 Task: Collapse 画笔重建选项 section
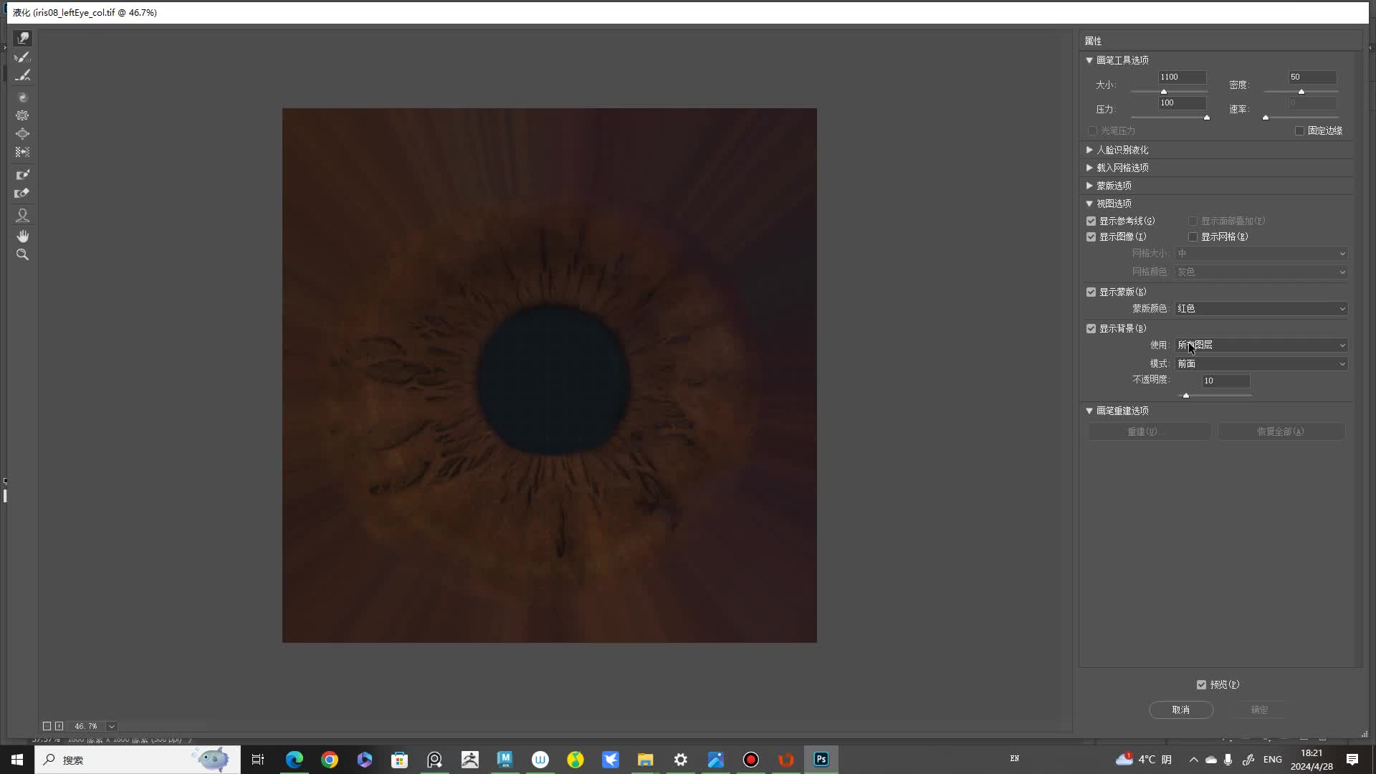point(1089,411)
